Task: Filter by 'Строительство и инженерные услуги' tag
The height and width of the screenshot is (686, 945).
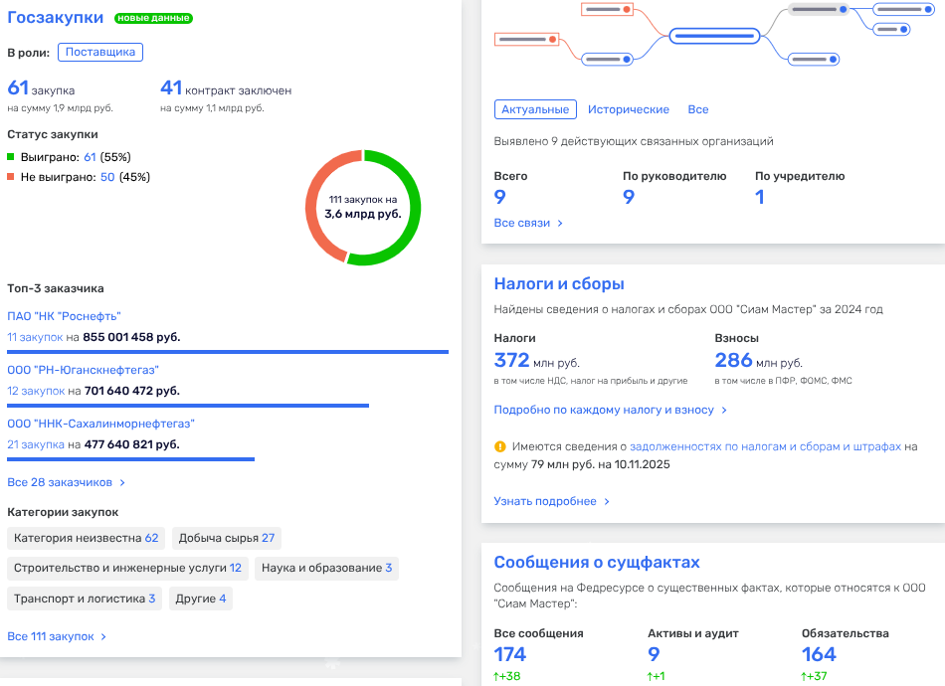Action: [127, 568]
